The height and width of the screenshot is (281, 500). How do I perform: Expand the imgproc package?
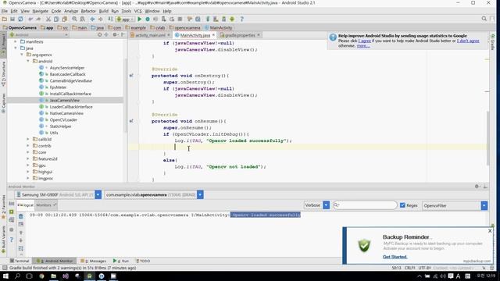point(28,179)
